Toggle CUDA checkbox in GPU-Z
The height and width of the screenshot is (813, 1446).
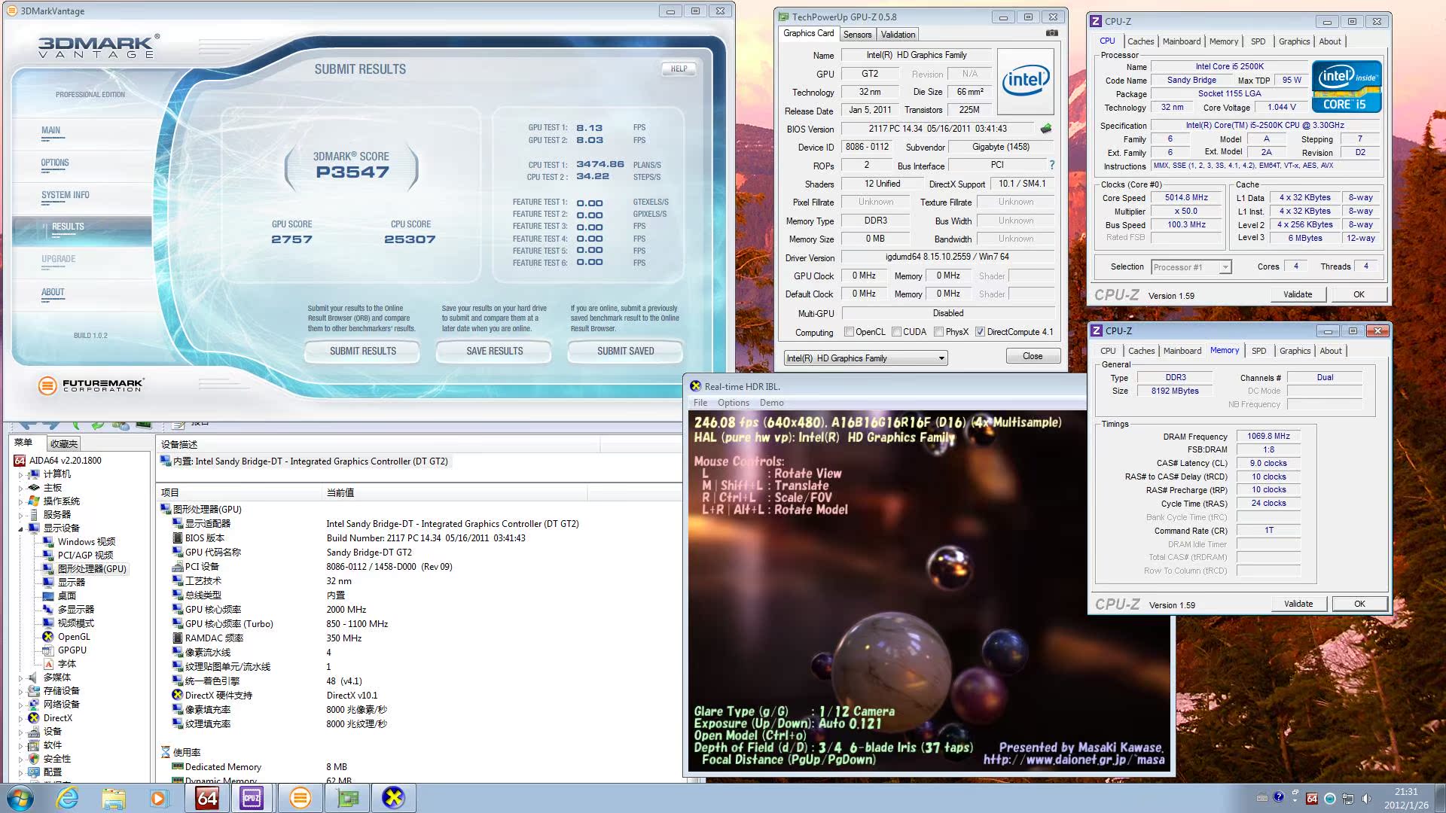click(896, 332)
